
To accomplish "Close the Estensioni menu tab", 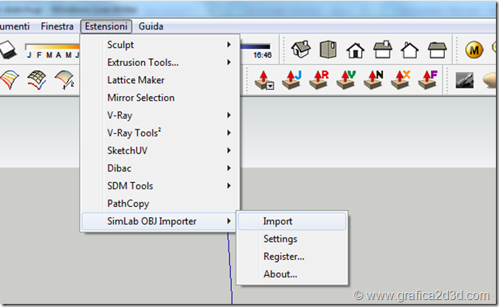I will 106,26.
